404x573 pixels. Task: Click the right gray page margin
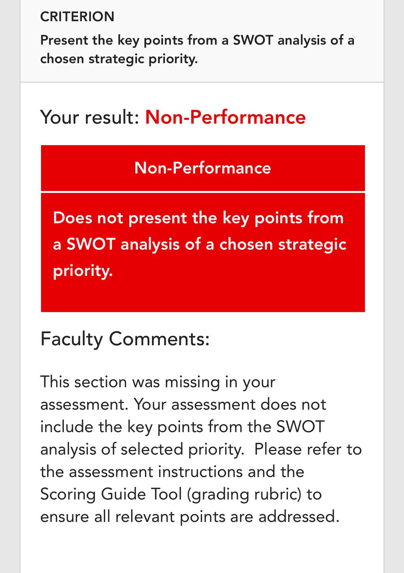tap(394, 286)
